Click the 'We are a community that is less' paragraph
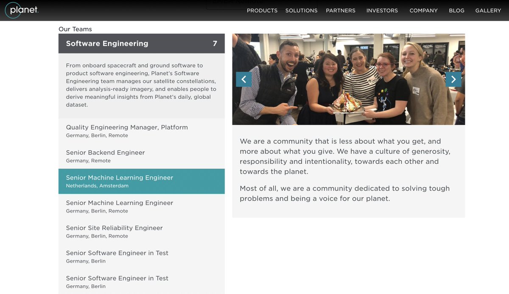 [x=345, y=157]
